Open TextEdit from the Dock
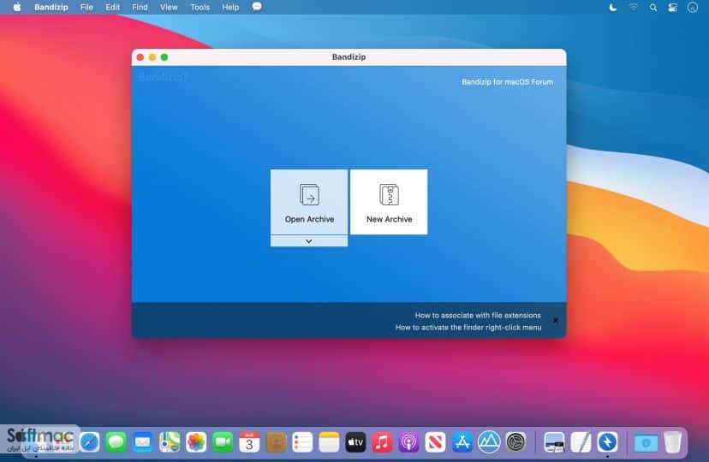 [581, 442]
